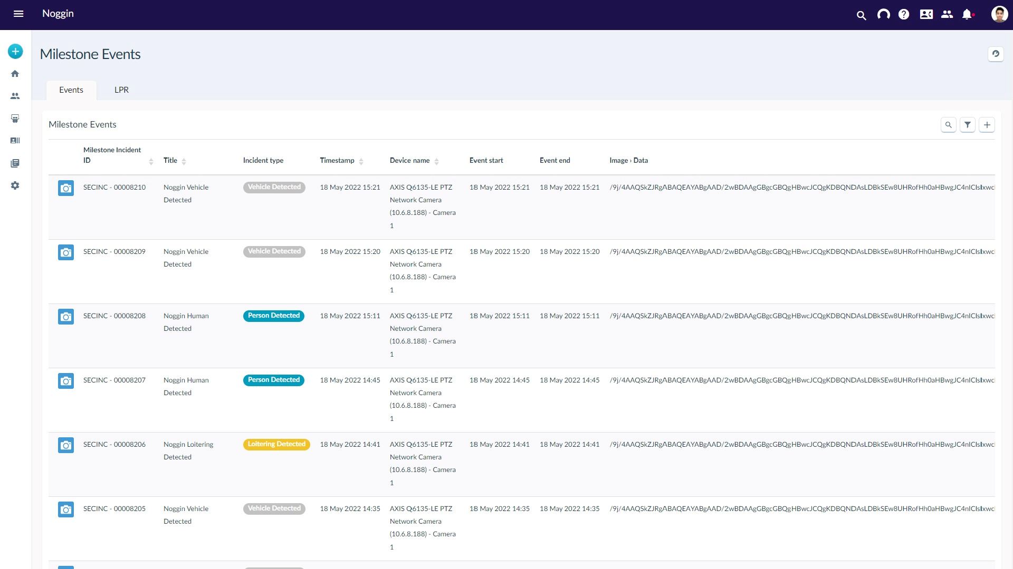Click Noggin Loitering Detected title

coord(188,451)
